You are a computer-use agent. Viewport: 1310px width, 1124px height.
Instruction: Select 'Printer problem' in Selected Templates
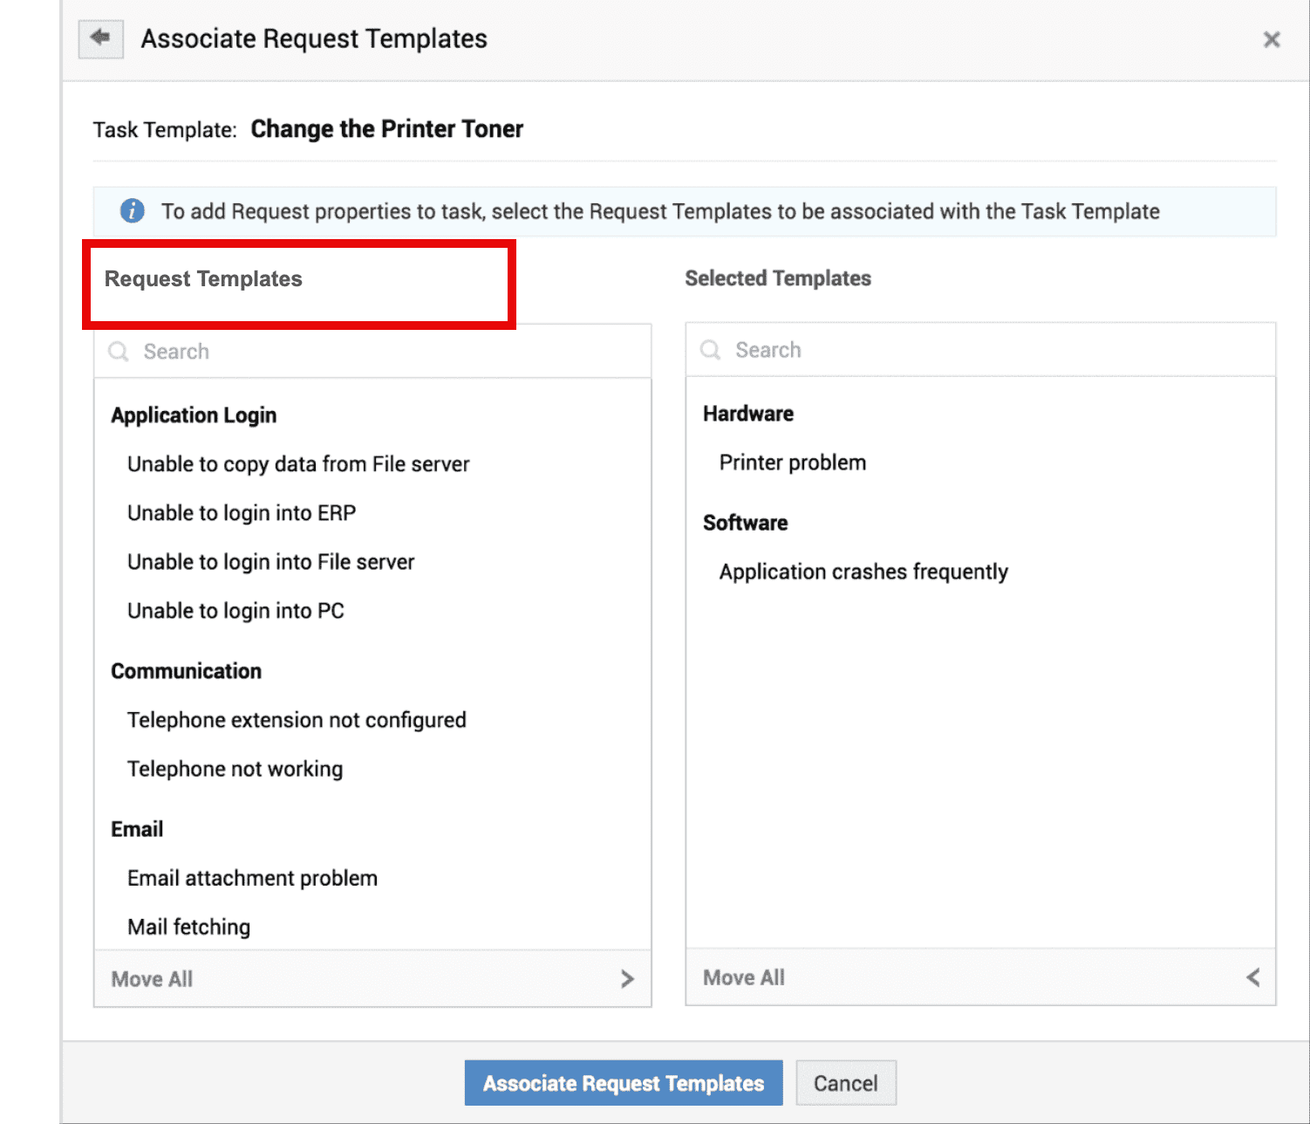(x=792, y=463)
